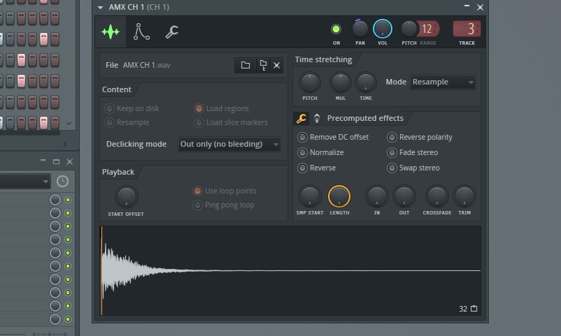This screenshot has height=336, width=561.
Task: Open the sample settings waveform tab
Action: point(111,32)
